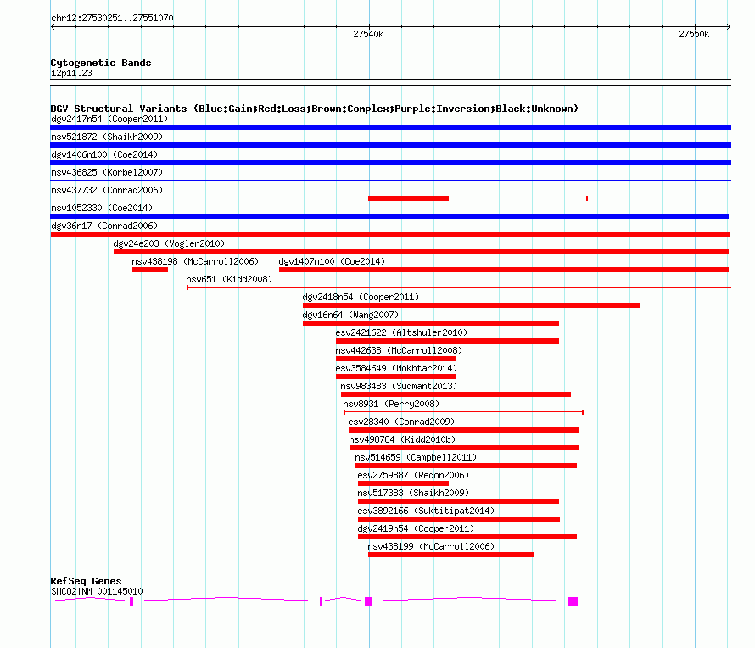Screen dimensions: 755x648
Task: Open dgv1407n100 (Coe2014) label
Action: tap(332, 261)
